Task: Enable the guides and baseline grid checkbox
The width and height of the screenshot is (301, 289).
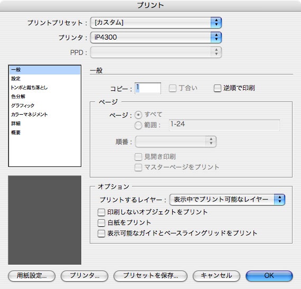Action: tap(101, 234)
